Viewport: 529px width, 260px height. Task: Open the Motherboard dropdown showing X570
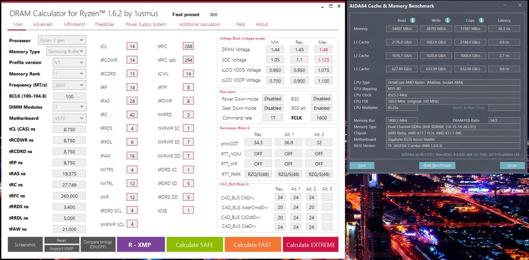tap(69, 118)
